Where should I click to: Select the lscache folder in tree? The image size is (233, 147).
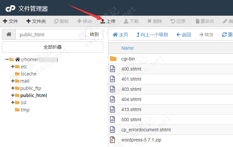pyautogui.click(x=28, y=74)
